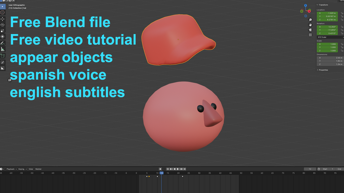Click the red X axis on gizmo
The height and width of the screenshot is (193, 344).
click(309, 11)
